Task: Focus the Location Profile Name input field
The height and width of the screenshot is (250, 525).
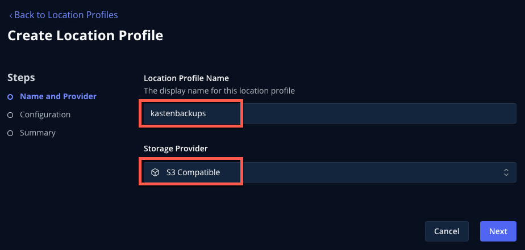Action: click(330, 113)
